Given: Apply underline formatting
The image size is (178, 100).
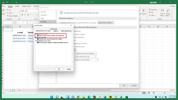Looking at the screenshot, I should [28, 15].
